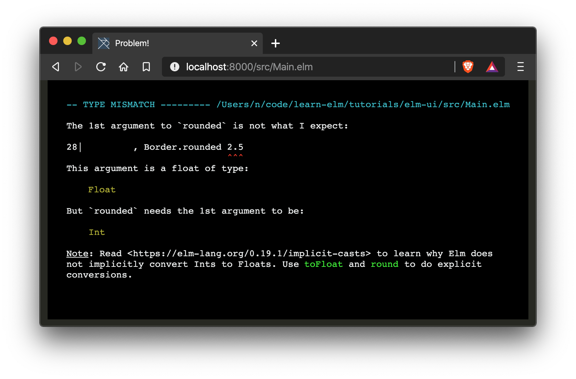Maximize window with green traffic light

tap(82, 41)
